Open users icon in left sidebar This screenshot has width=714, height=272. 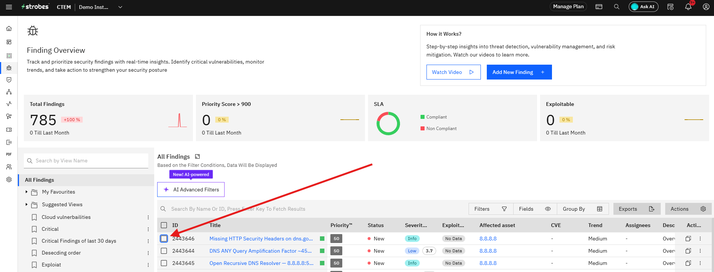(x=9, y=167)
